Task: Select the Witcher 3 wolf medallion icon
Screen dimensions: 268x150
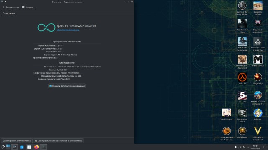Action: (x=258, y=24)
